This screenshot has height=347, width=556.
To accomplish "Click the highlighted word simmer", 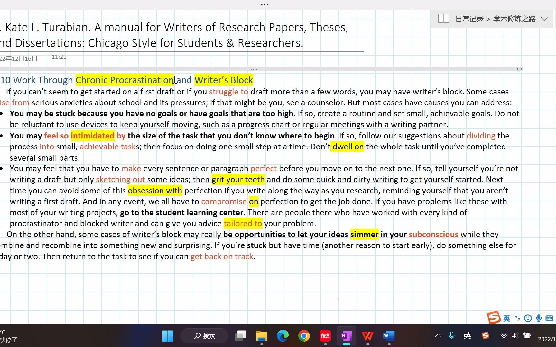I will (364, 234).
